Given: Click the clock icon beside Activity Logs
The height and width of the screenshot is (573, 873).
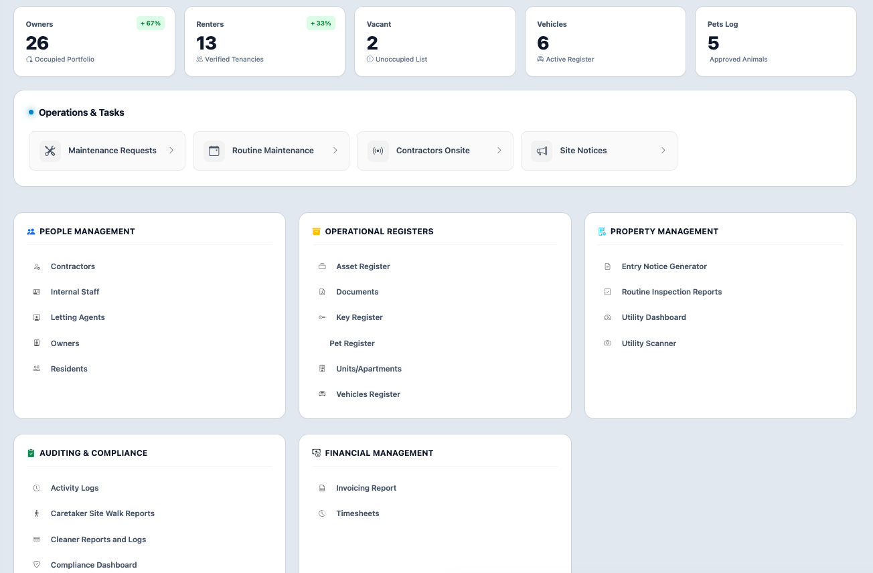Looking at the screenshot, I should coord(37,488).
